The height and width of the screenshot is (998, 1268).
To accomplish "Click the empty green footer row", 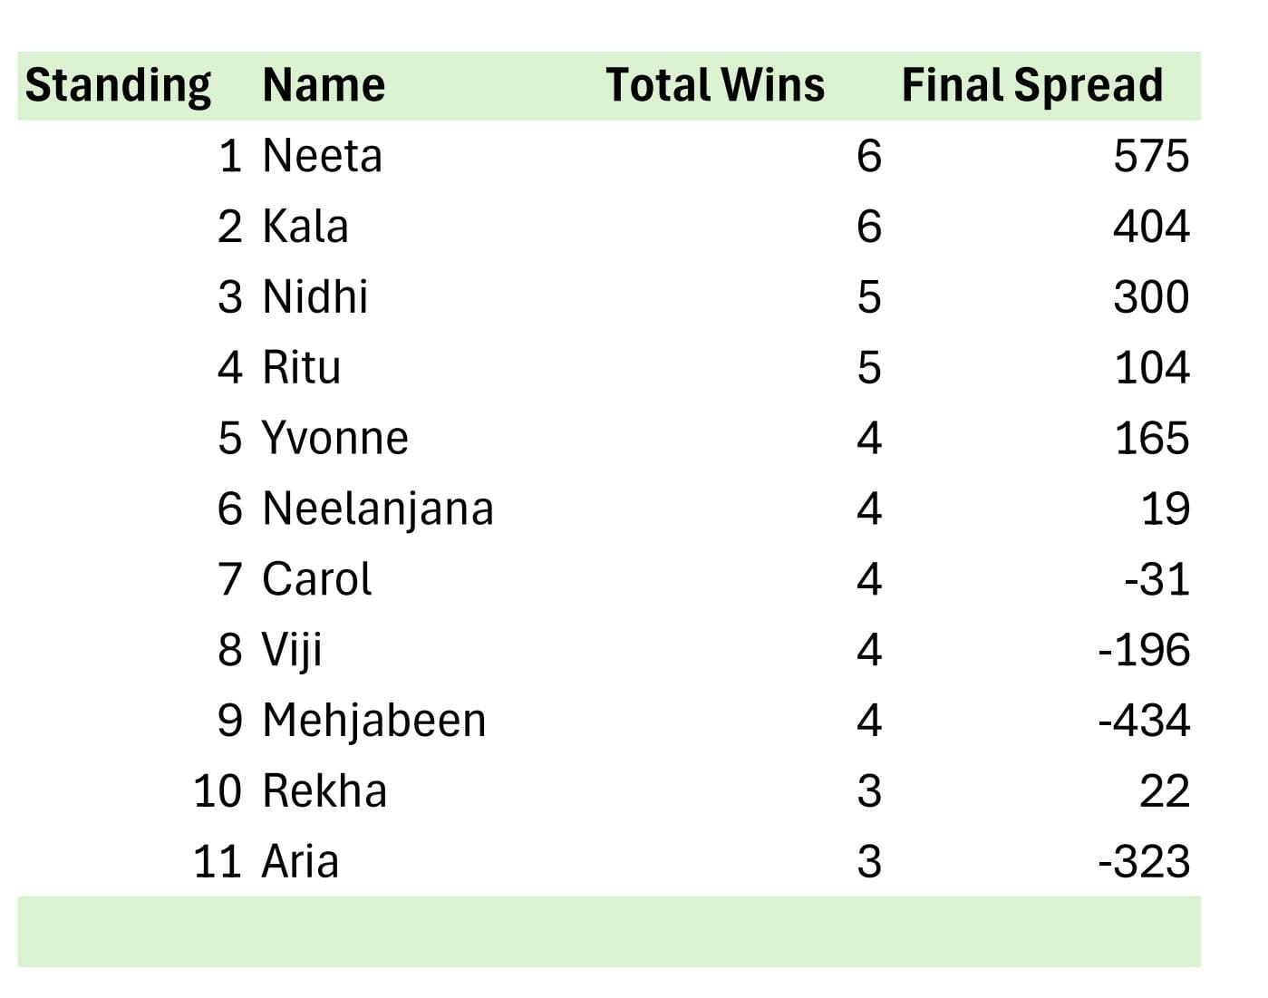I will [608, 932].
